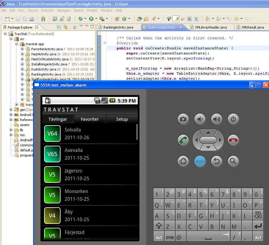The width and height of the screenshot is (269, 245).
Task: Collapse the onCreate method fold marker
Action: [105, 43]
